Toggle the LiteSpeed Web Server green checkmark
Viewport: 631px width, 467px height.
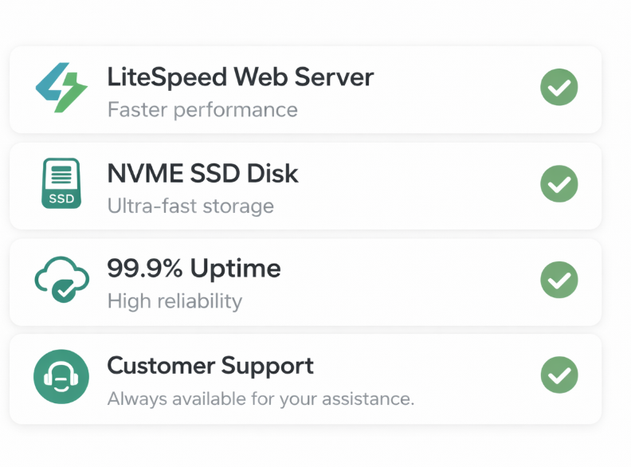click(x=559, y=88)
